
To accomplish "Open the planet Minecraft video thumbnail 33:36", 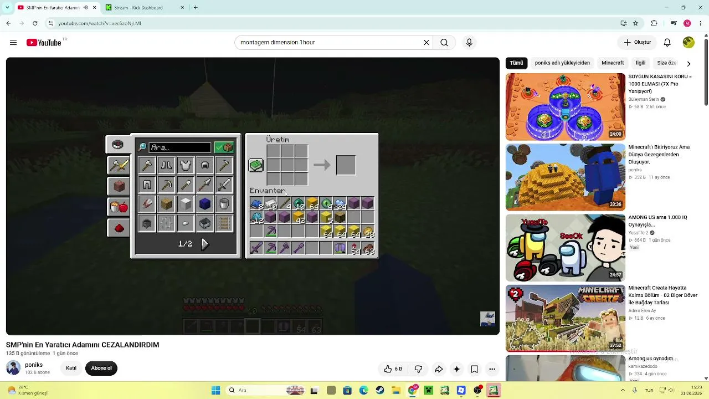I will (x=565, y=177).
